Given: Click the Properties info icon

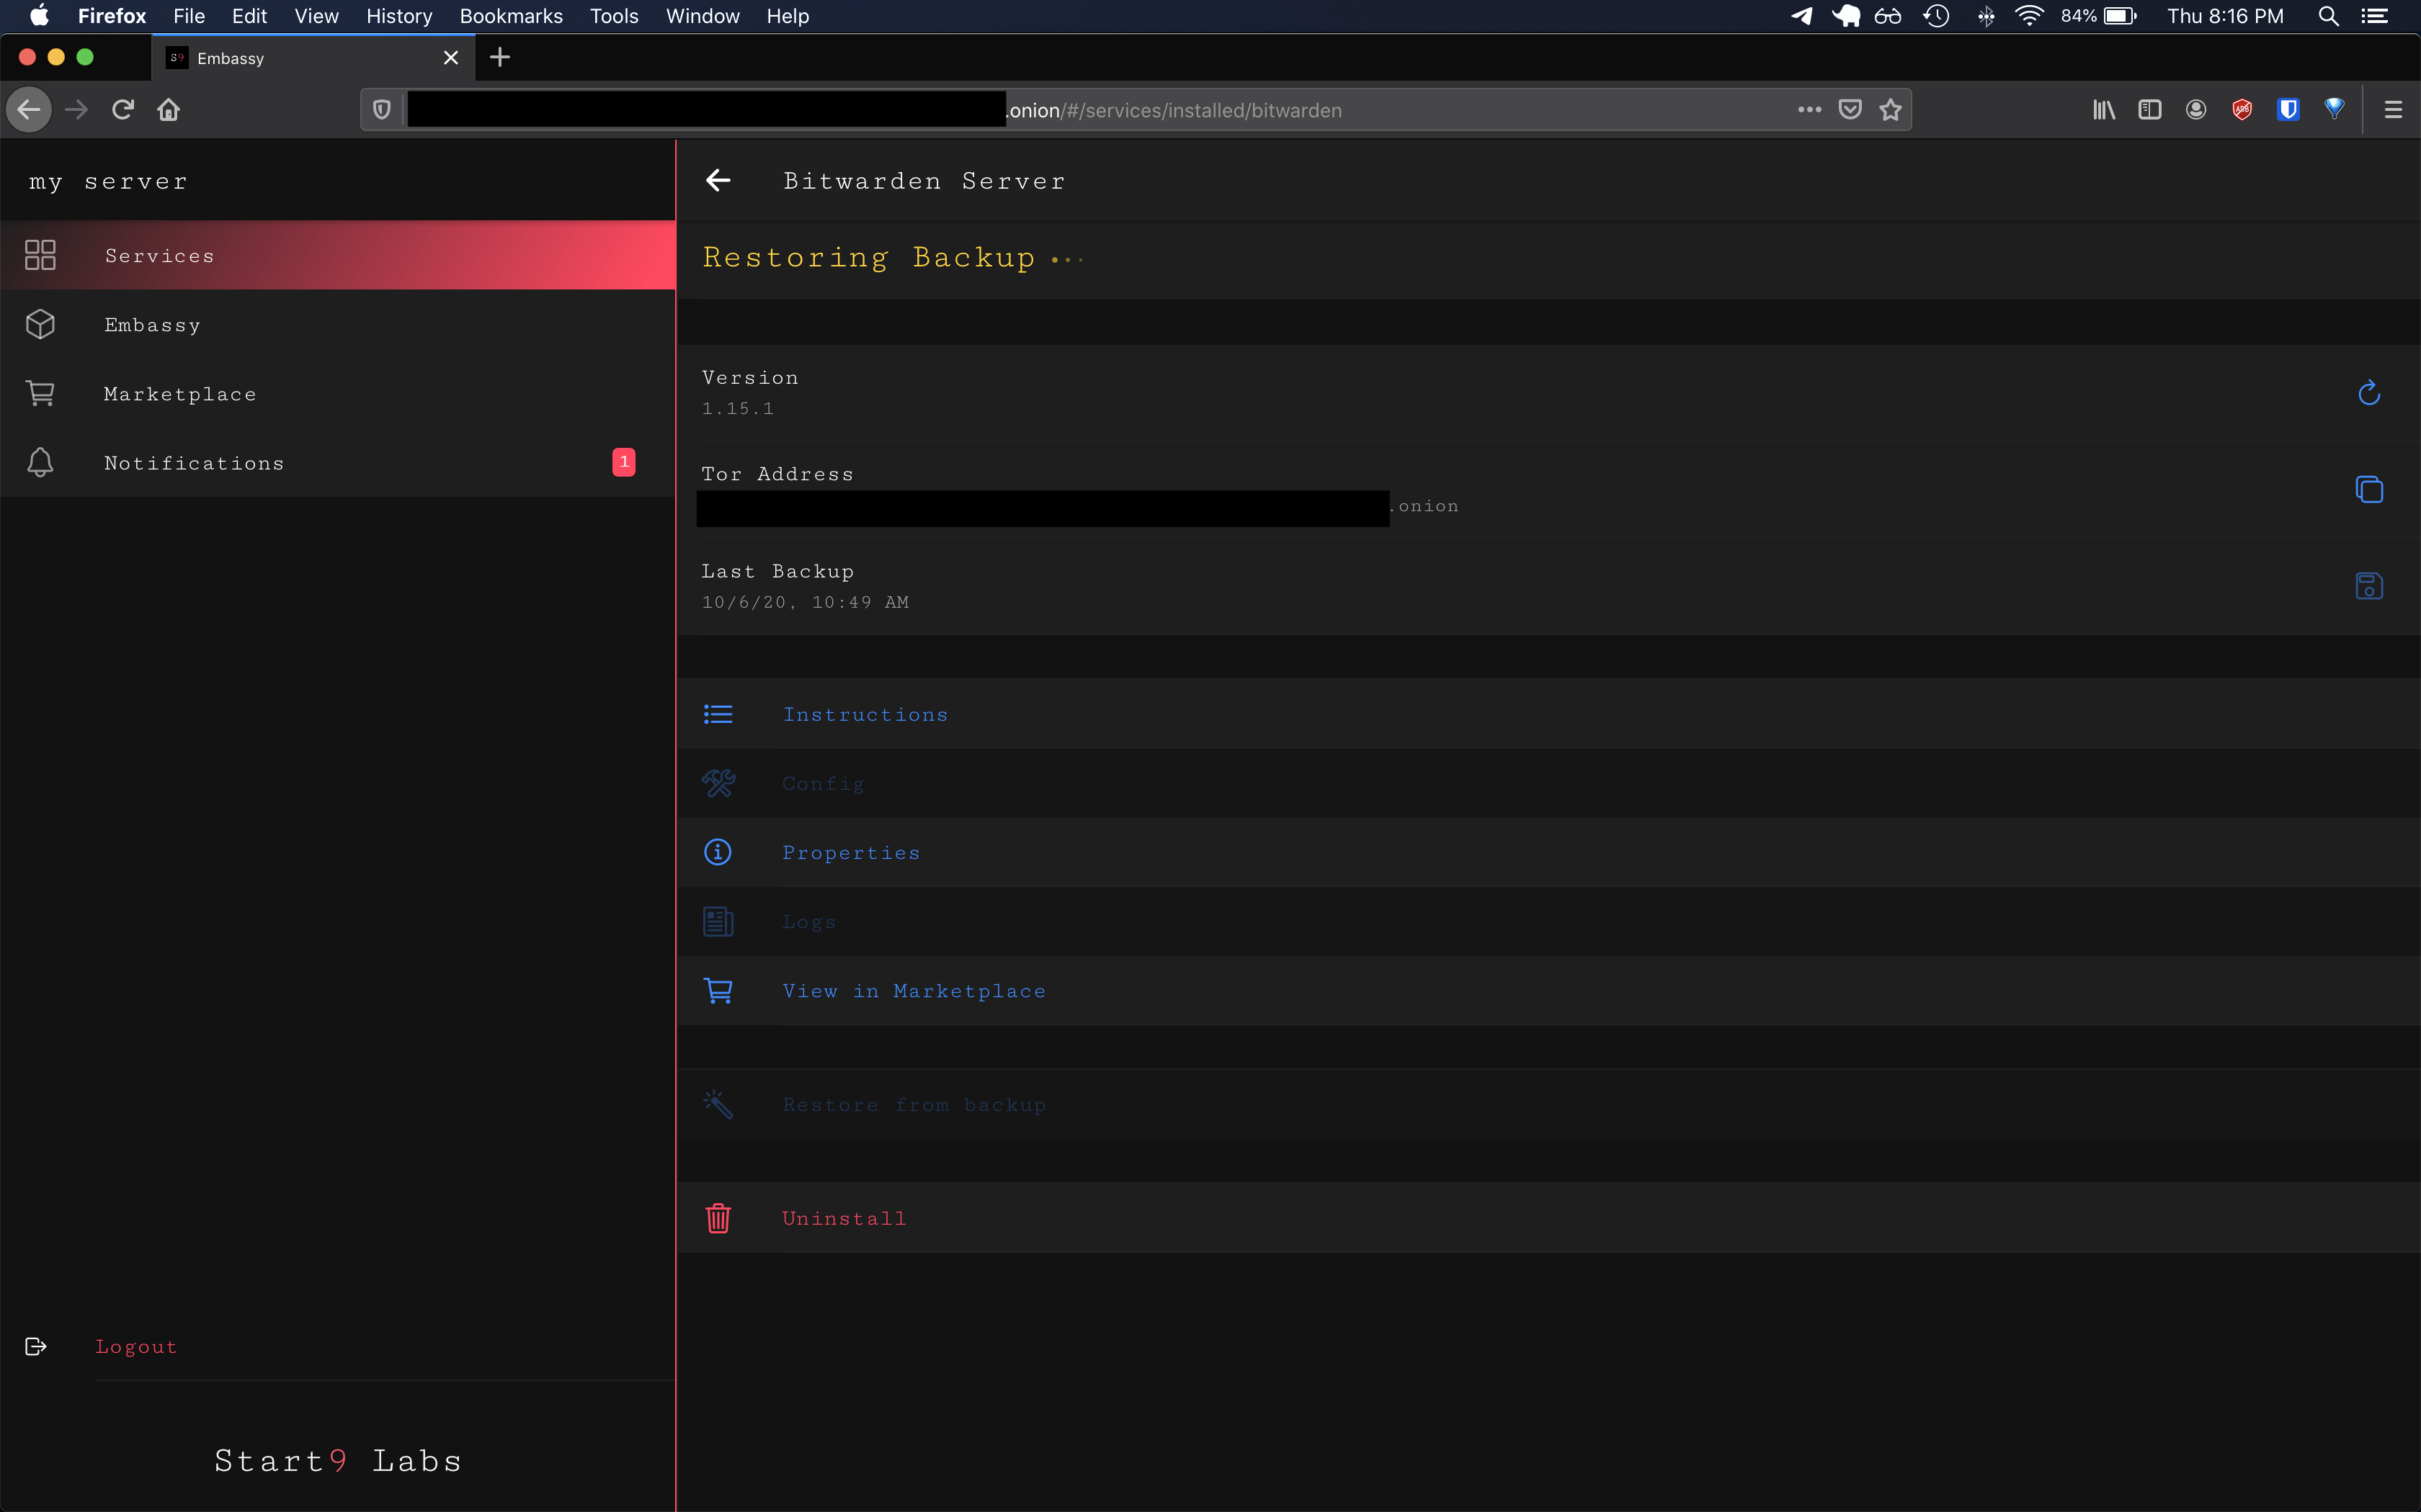Looking at the screenshot, I should coord(718,852).
